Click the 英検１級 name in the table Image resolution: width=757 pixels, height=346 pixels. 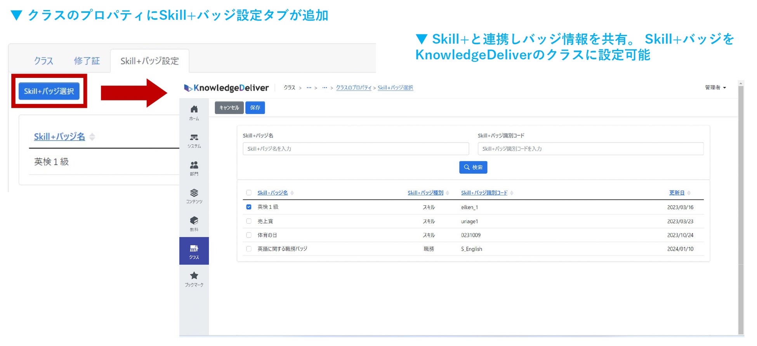[x=268, y=207]
